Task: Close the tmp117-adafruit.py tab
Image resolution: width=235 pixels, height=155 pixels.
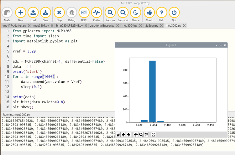Action: [x=29, y=26]
